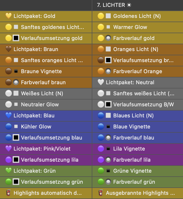
Task: Run the Goldenes Licht (N) action
Action: tap(138, 16)
